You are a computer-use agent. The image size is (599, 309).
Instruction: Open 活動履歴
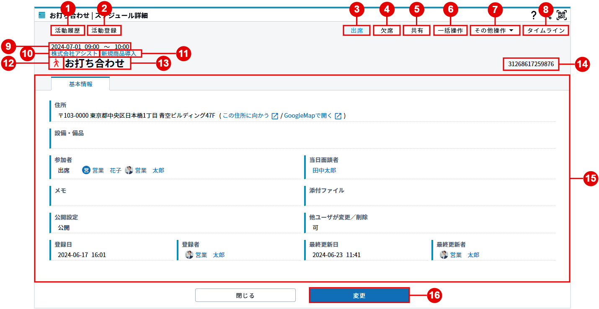pyautogui.click(x=67, y=30)
